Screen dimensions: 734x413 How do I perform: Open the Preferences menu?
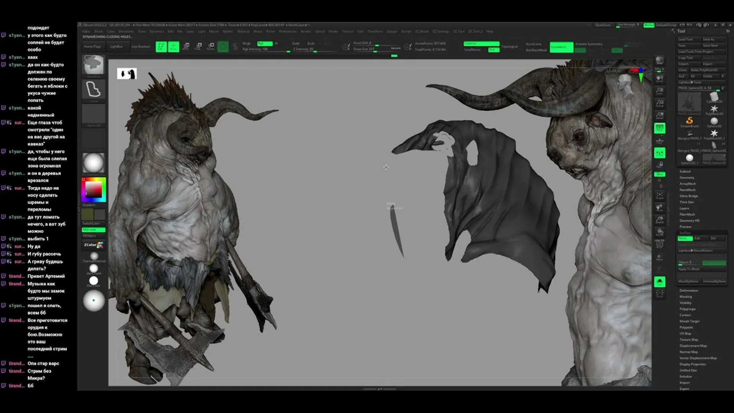(x=287, y=31)
